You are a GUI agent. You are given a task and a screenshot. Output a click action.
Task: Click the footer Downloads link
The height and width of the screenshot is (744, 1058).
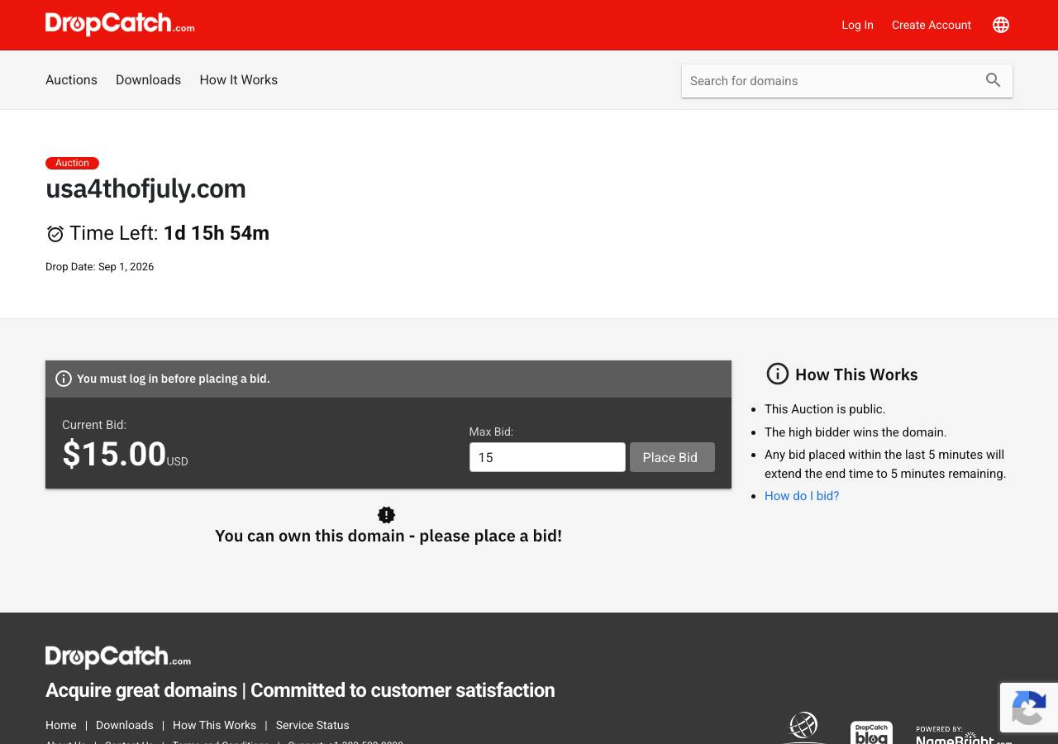[x=124, y=725]
